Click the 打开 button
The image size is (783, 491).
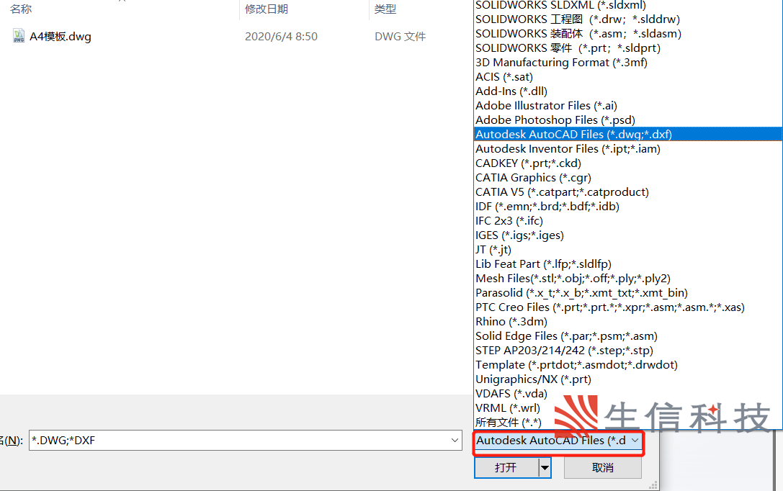pos(506,468)
